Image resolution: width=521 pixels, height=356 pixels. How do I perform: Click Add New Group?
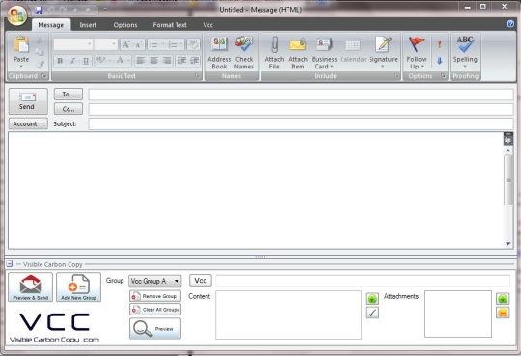(x=79, y=288)
